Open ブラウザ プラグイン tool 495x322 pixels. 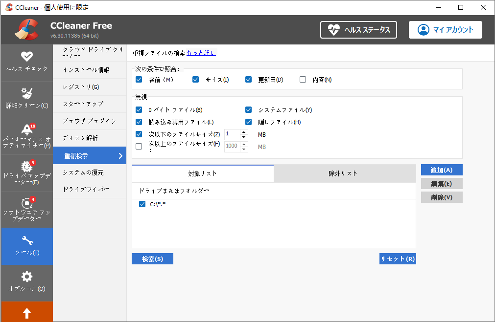click(90, 121)
